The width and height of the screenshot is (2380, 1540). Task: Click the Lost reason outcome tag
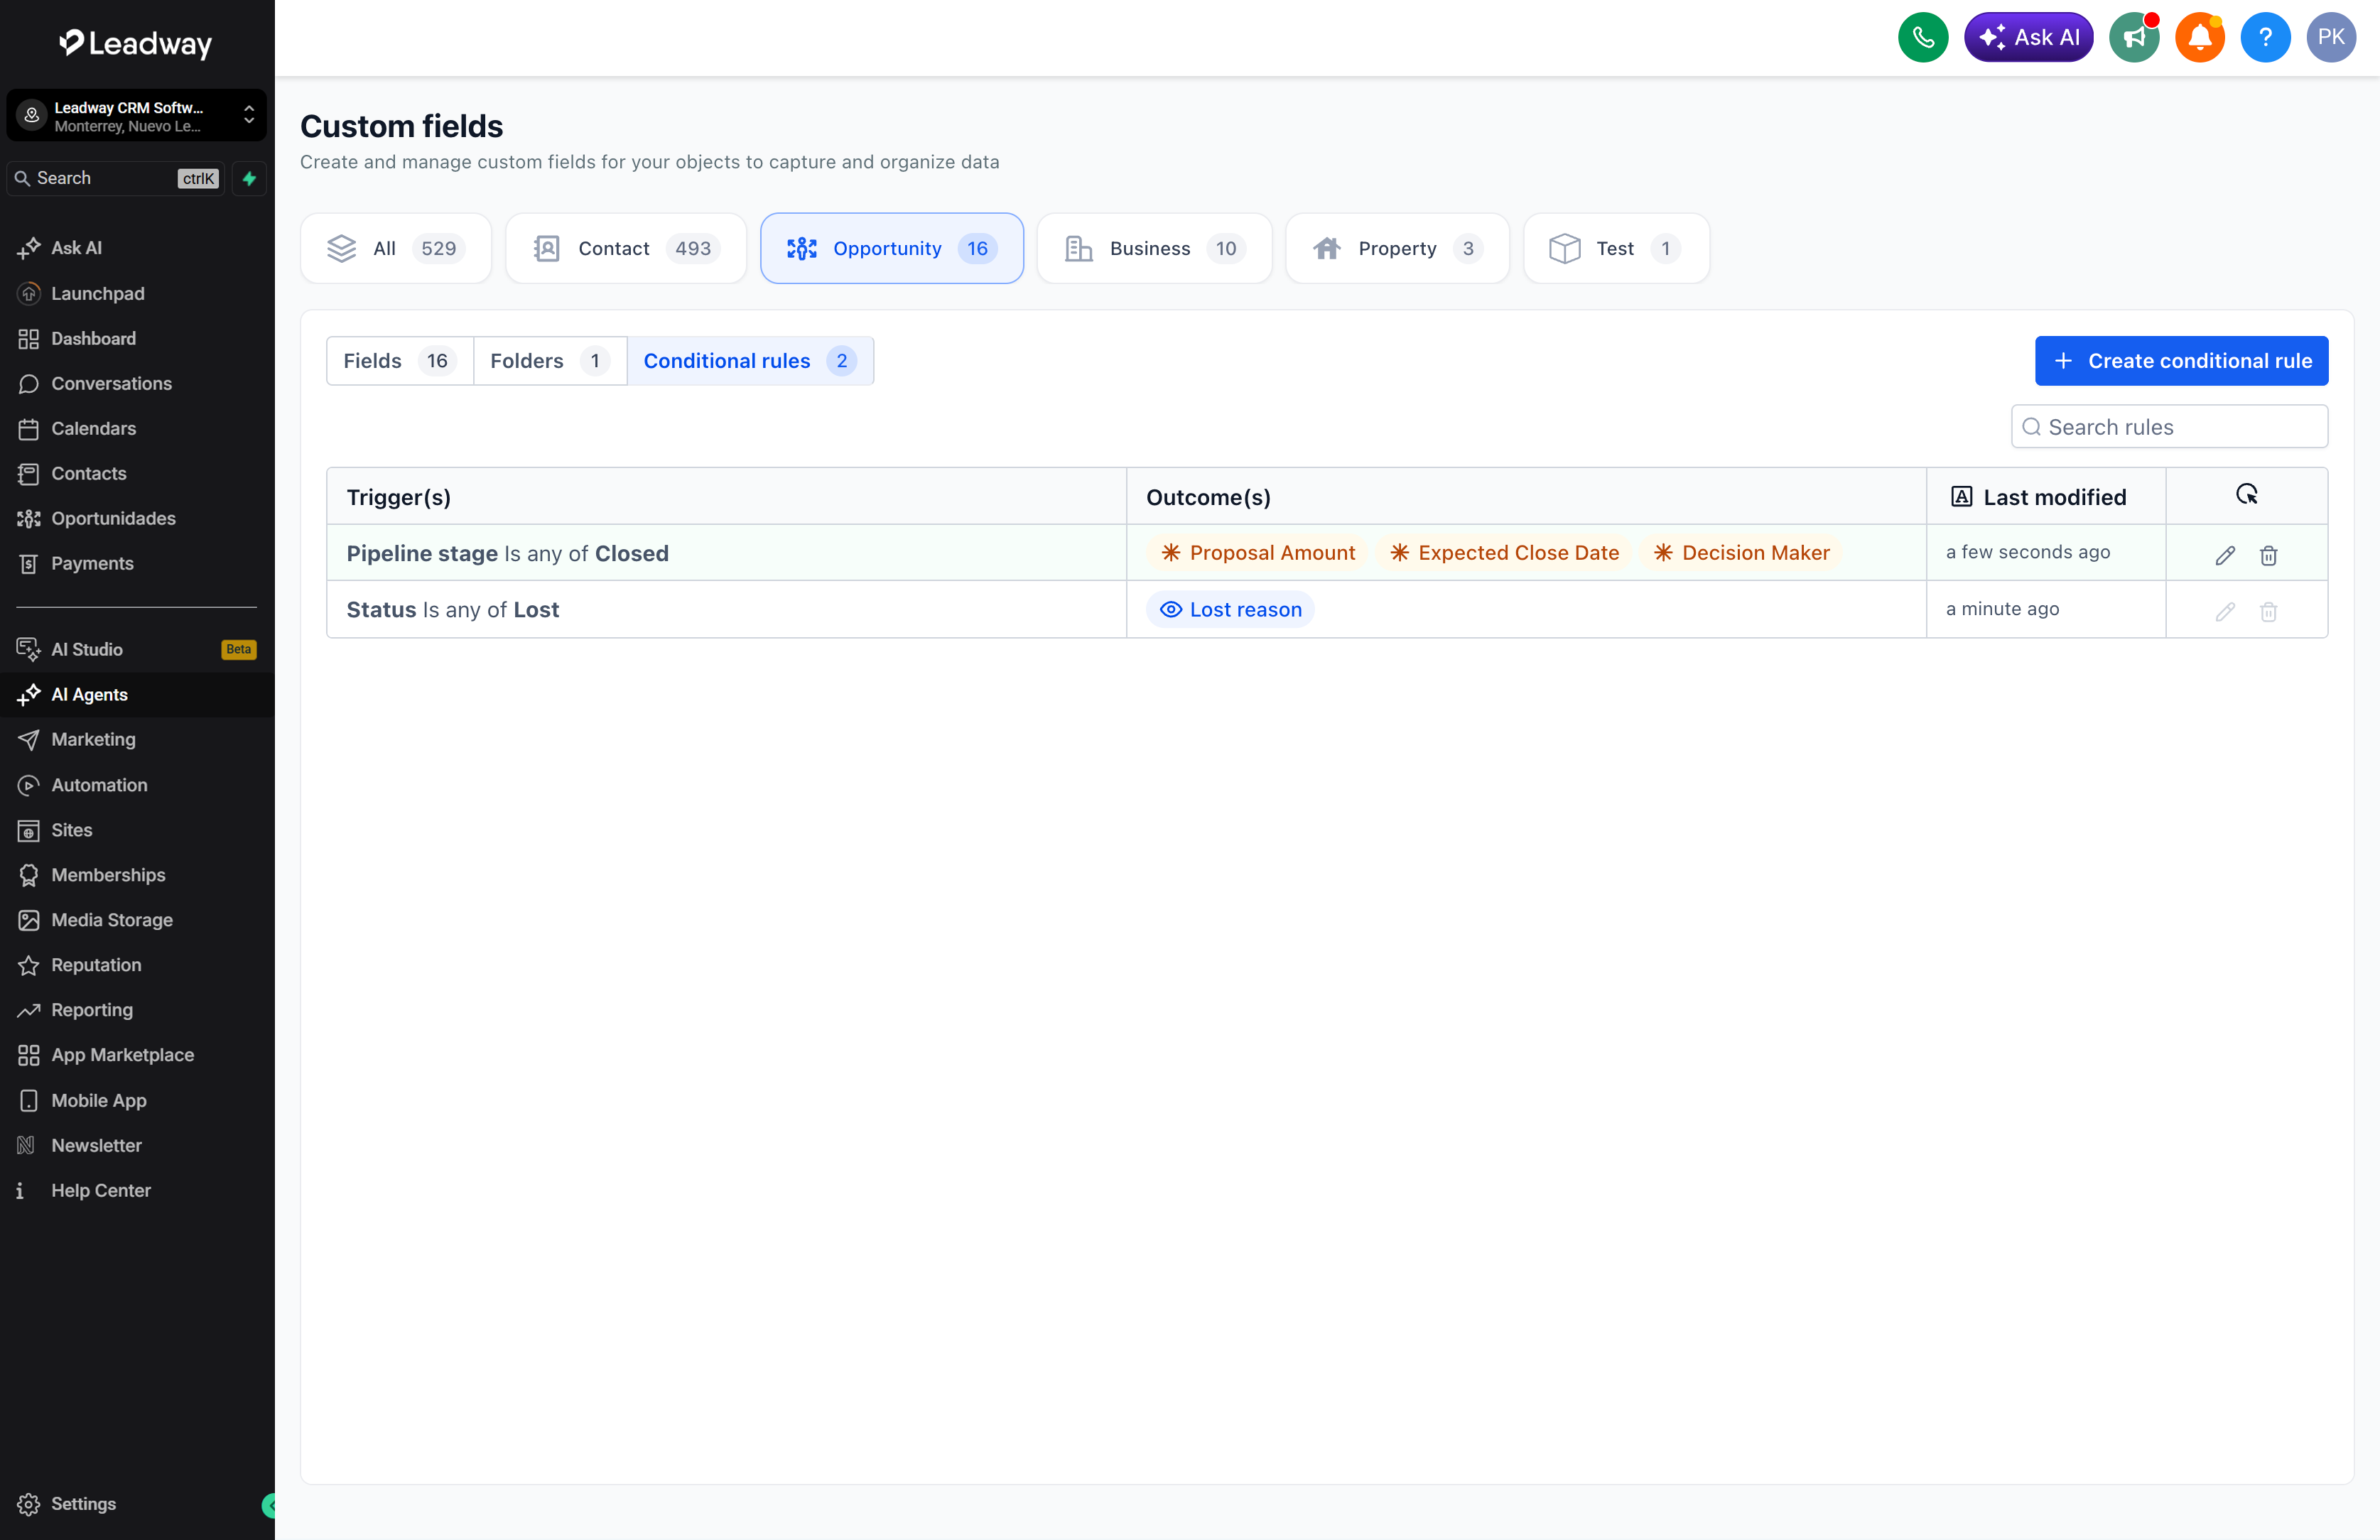[x=1230, y=610]
